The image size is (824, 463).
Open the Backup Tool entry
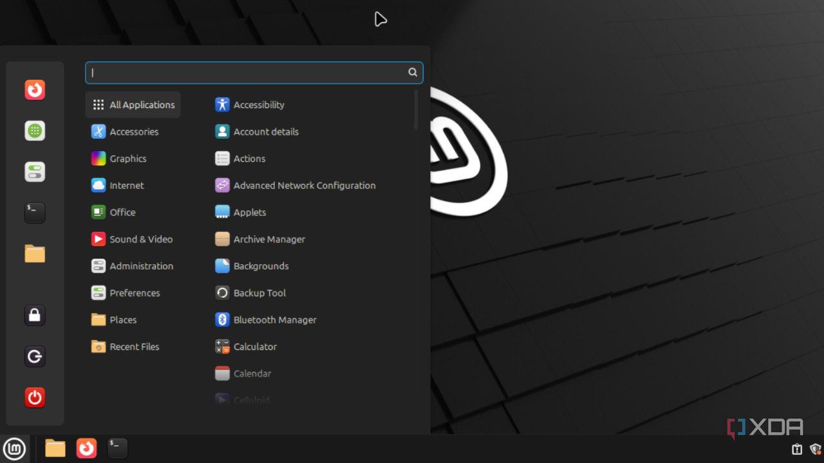click(x=250, y=293)
